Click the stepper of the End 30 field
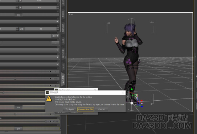Image resolution: width=197 pixels, height=134 pixels. click(58, 29)
